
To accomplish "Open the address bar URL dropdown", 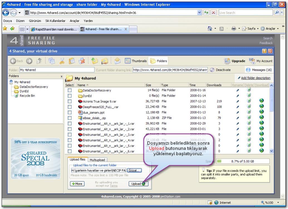I will point(206,13).
